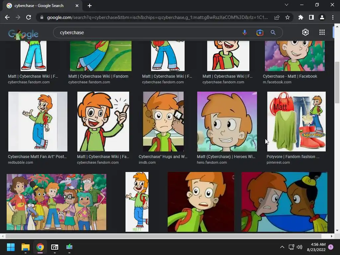Open Cyberchase Hugs and W... imdb result
The width and height of the screenshot is (340, 255).
[163, 157]
